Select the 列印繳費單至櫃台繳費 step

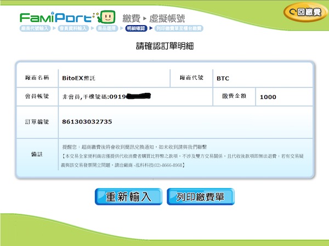(x=179, y=28)
